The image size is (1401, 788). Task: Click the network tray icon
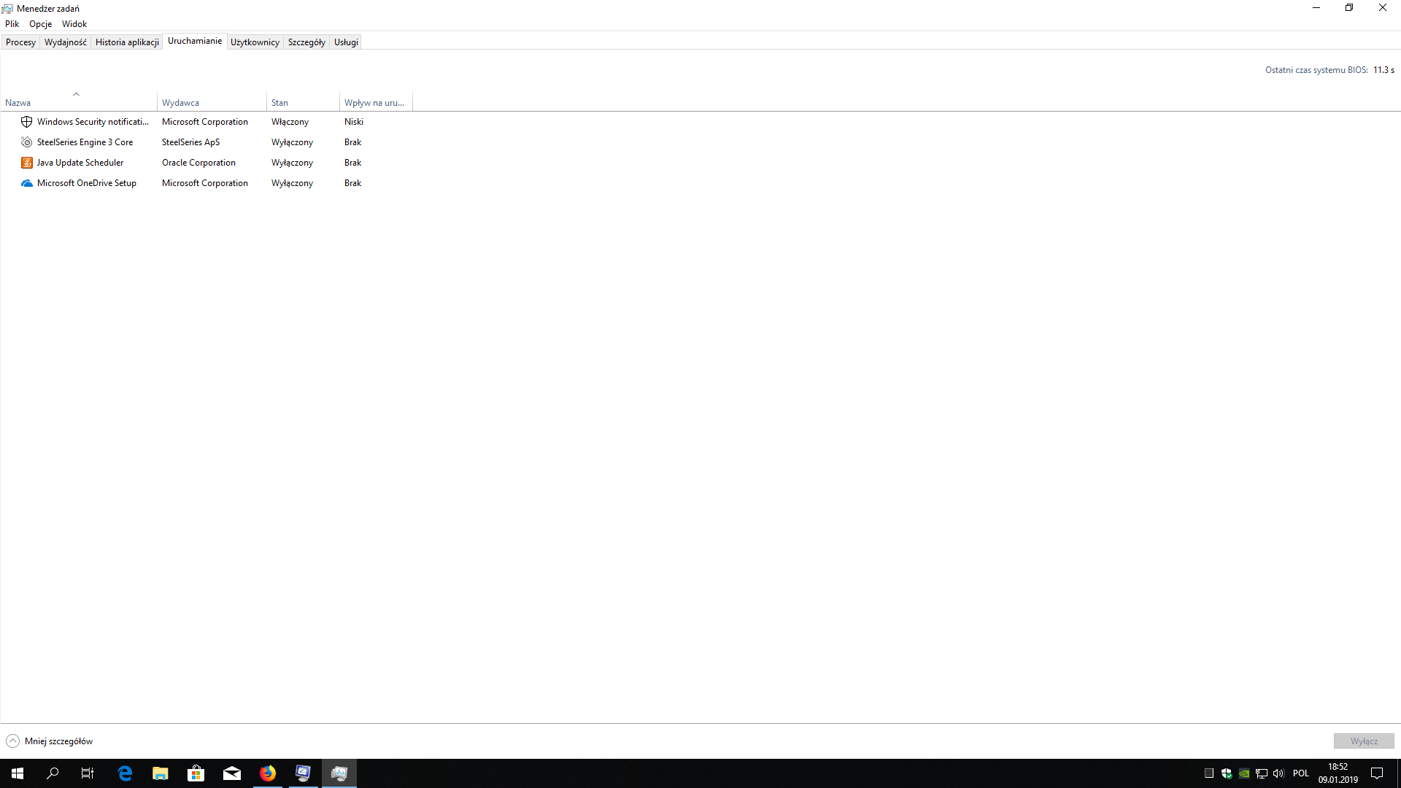coord(1262,773)
